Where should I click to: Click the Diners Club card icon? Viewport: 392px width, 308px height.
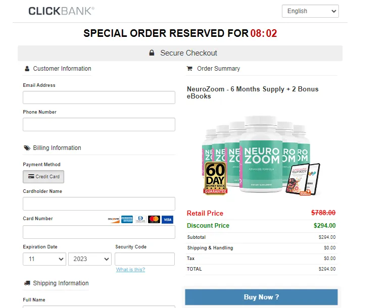tap(140, 220)
